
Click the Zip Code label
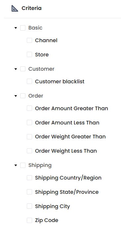click(47, 220)
